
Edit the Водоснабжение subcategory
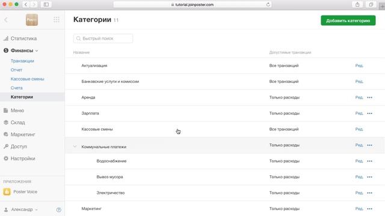coord(359,161)
